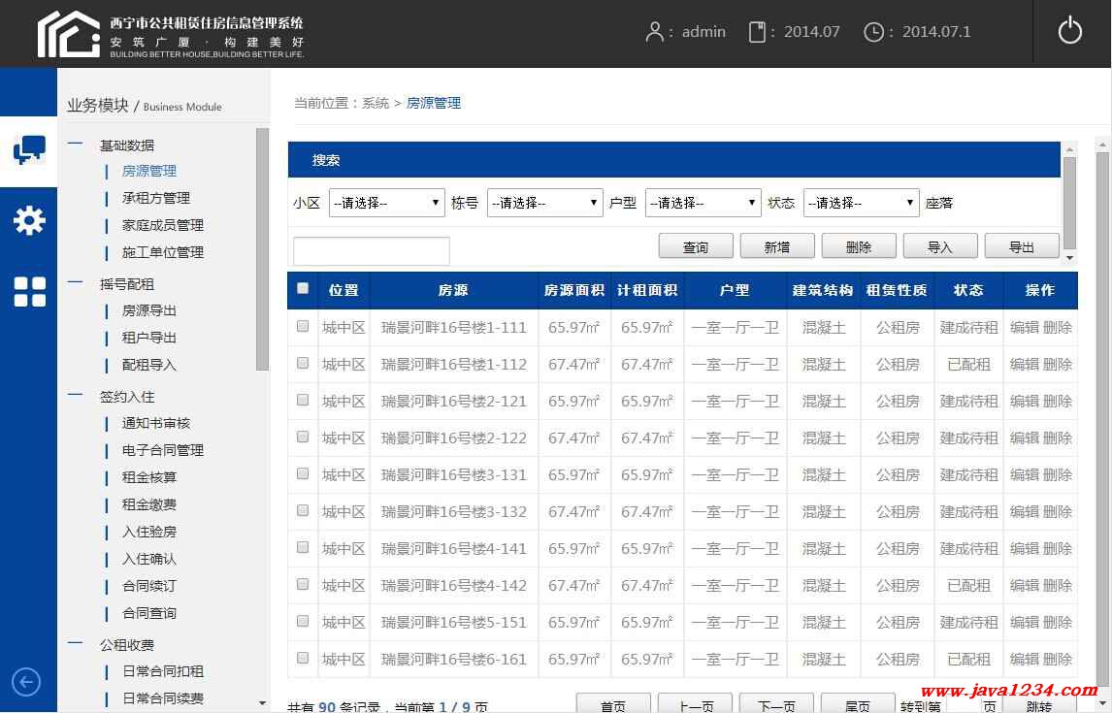Click 房源管理 breadcrumb link
The width and height of the screenshot is (1112, 713).
434,104
